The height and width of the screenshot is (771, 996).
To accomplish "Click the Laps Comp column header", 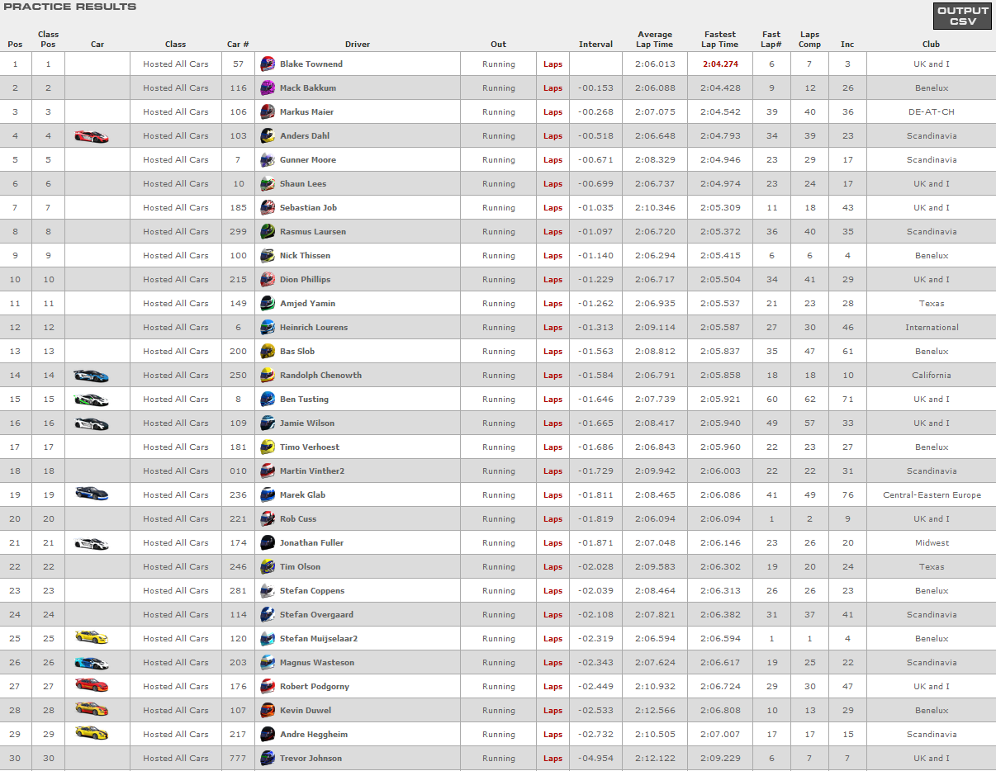I will 810,40.
